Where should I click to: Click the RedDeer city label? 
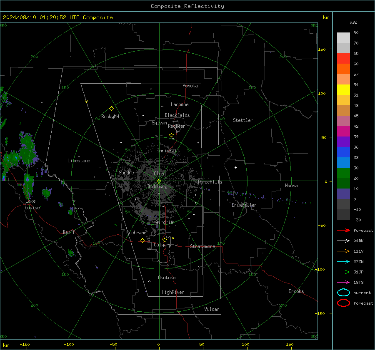(177, 126)
